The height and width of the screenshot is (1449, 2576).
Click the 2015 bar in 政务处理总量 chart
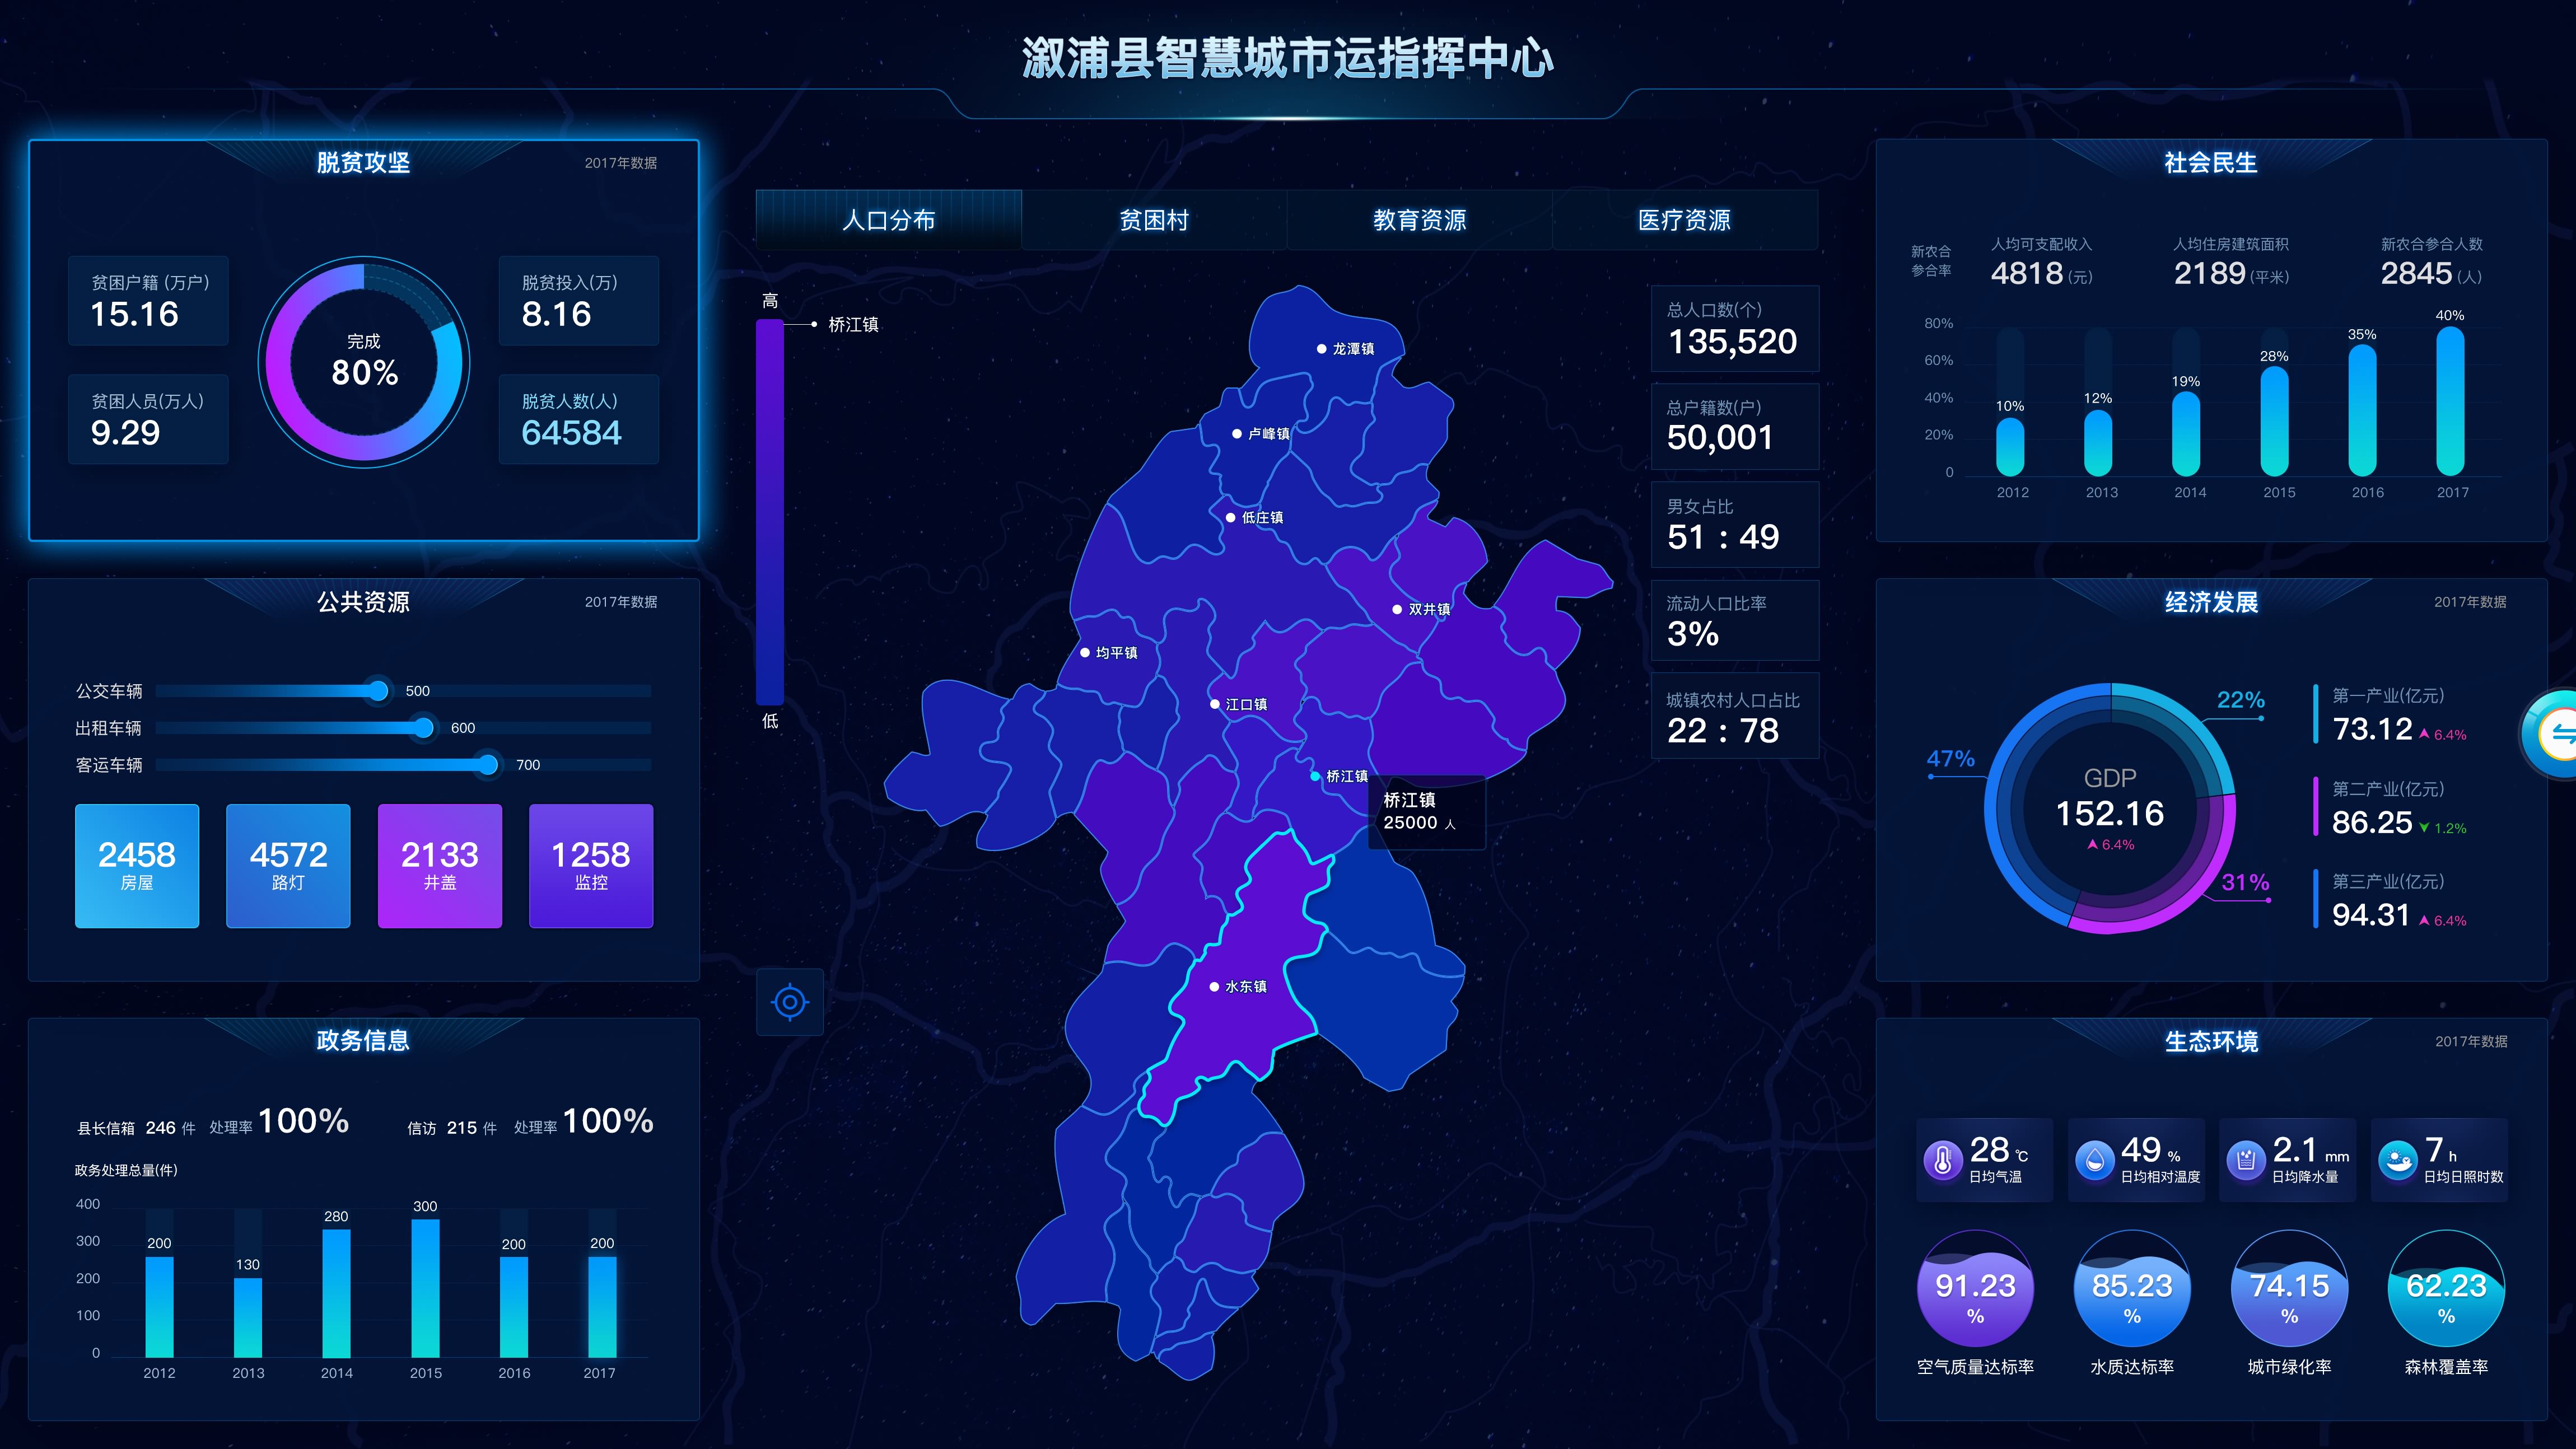point(425,1288)
